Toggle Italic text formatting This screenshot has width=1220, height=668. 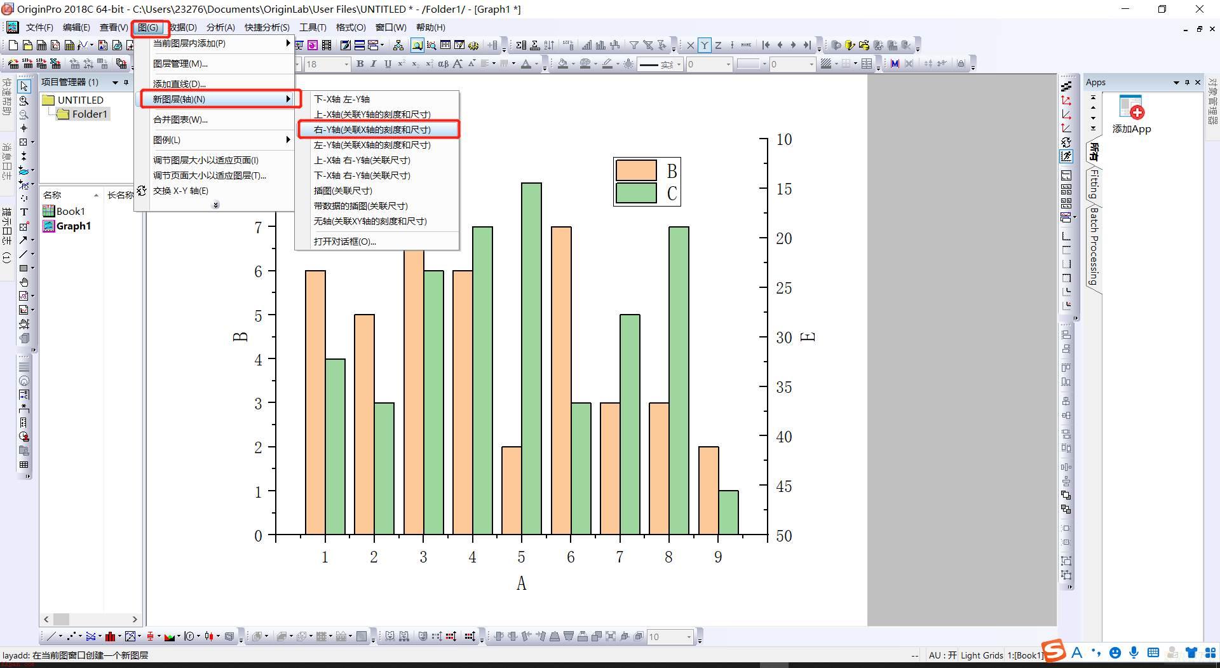[x=373, y=64]
